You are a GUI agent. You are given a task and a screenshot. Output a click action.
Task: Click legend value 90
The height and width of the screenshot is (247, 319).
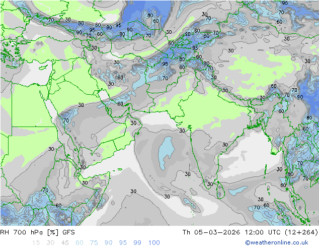108,243
